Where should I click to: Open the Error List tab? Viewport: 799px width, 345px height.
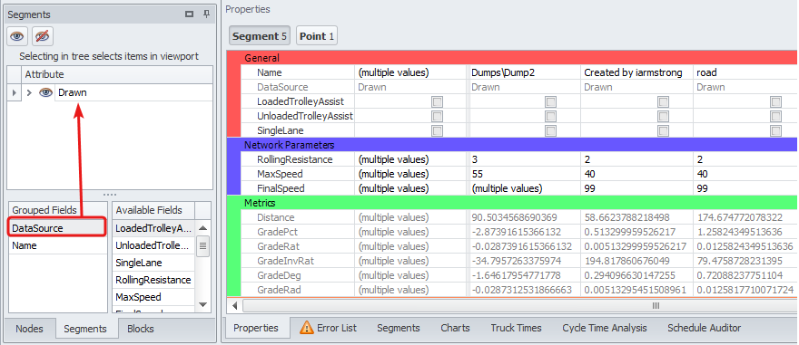pyautogui.click(x=328, y=328)
